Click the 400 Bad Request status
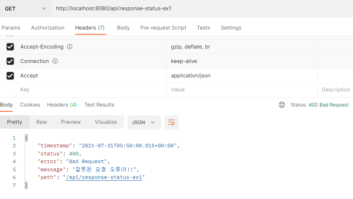 pyautogui.click(x=328, y=105)
